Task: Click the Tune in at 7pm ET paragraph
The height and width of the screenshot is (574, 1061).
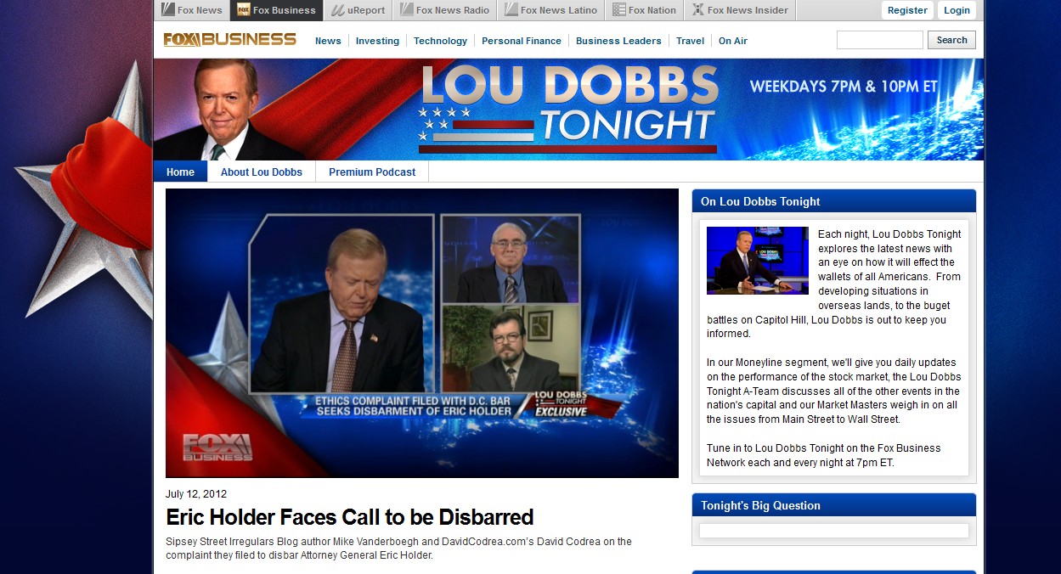Action: coord(824,455)
